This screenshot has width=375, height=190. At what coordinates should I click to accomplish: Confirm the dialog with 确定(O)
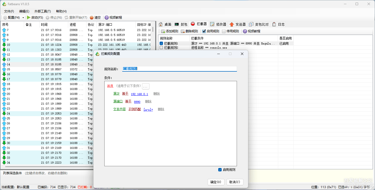point(216,182)
